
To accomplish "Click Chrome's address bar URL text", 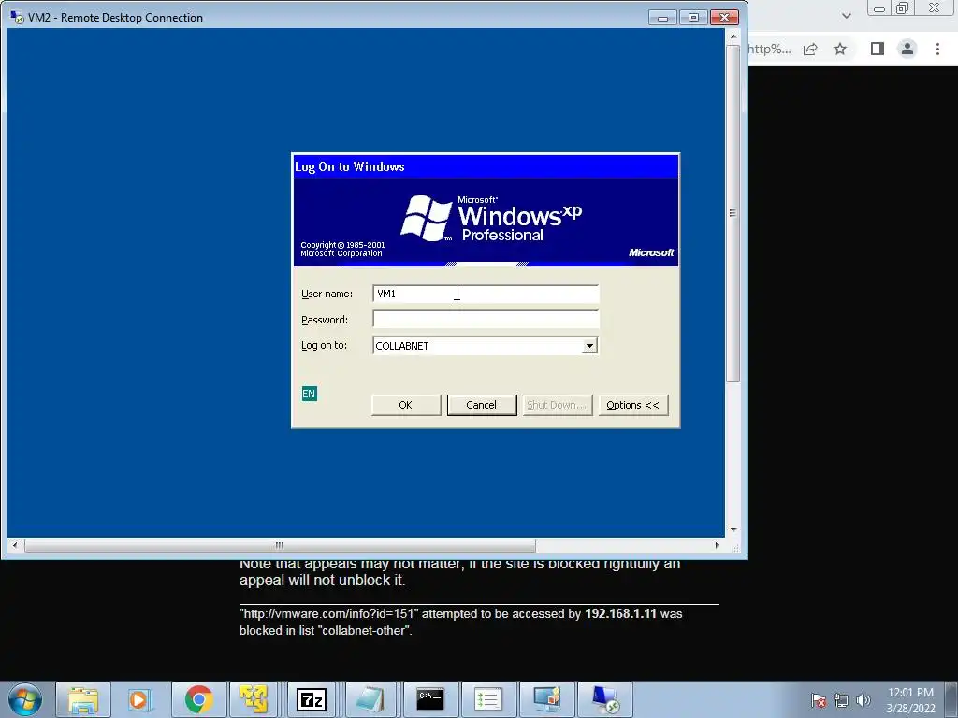I will (770, 49).
